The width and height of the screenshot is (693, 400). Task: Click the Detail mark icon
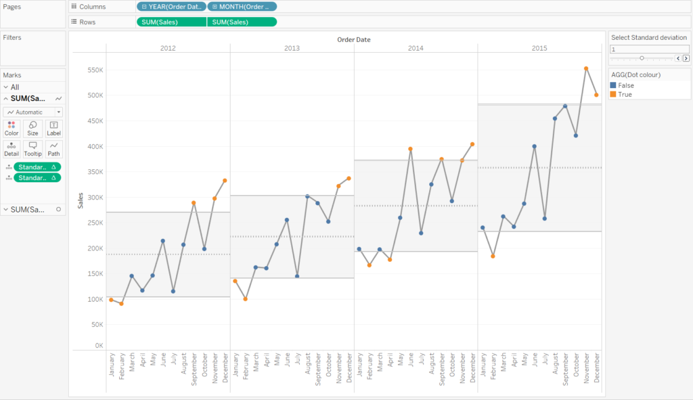click(x=12, y=148)
